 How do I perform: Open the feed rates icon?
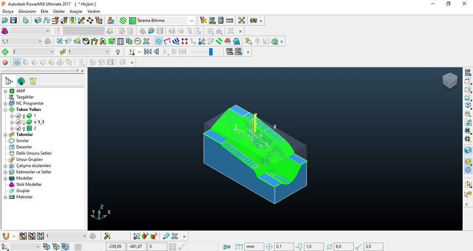point(46,20)
